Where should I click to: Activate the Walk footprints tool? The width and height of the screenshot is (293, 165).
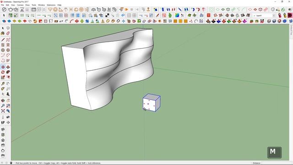coord(3,122)
